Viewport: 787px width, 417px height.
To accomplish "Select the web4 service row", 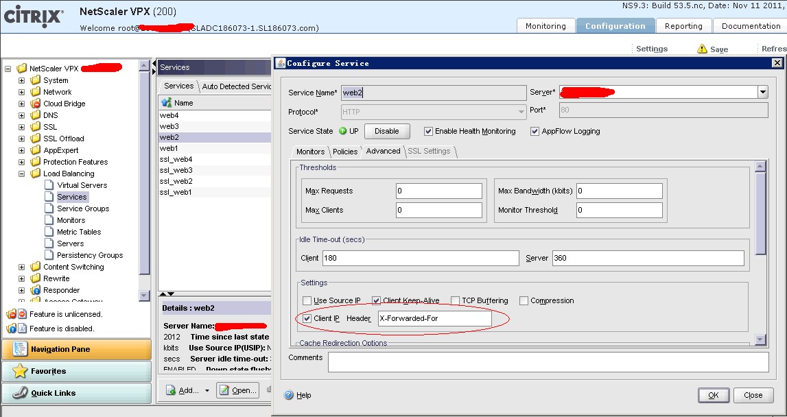I will pyautogui.click(x=215, y=115).
